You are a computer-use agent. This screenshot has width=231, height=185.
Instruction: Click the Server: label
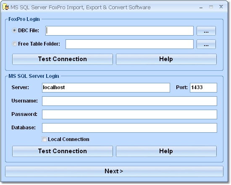pyautogui.click(x=20, y=87)
